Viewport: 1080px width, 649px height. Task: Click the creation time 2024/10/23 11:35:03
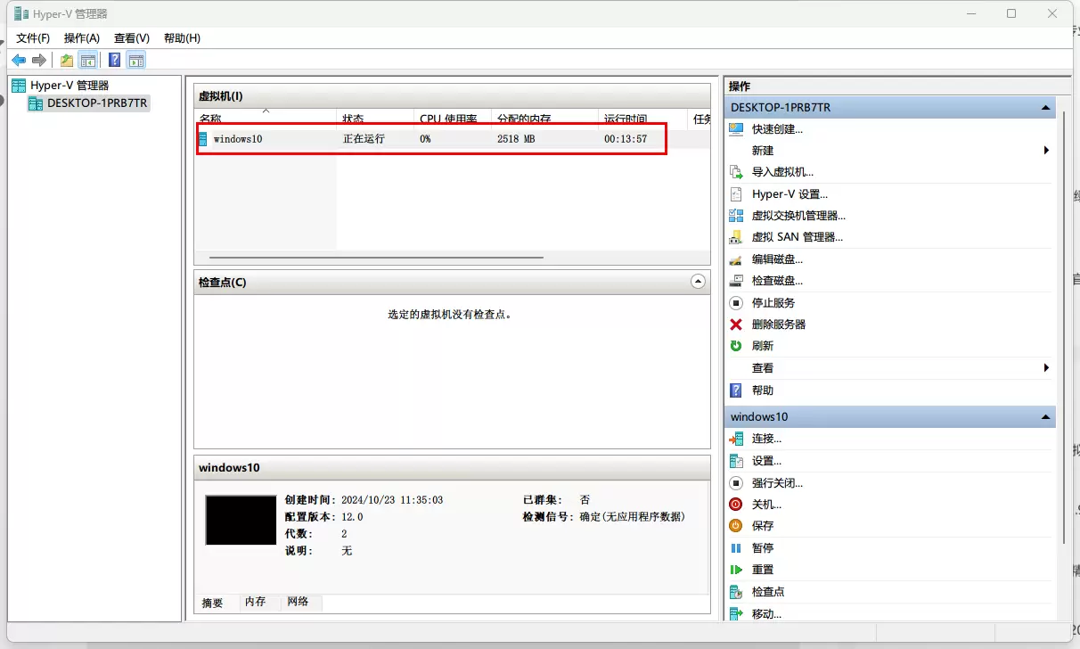[x=392, y=500]
